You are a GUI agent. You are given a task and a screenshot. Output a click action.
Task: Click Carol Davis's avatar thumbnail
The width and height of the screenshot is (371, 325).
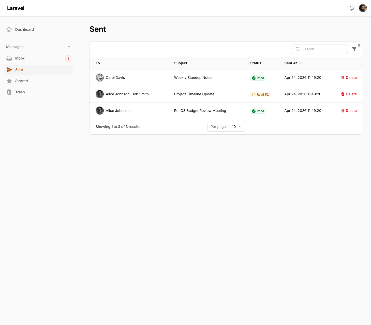coord(100,78)
